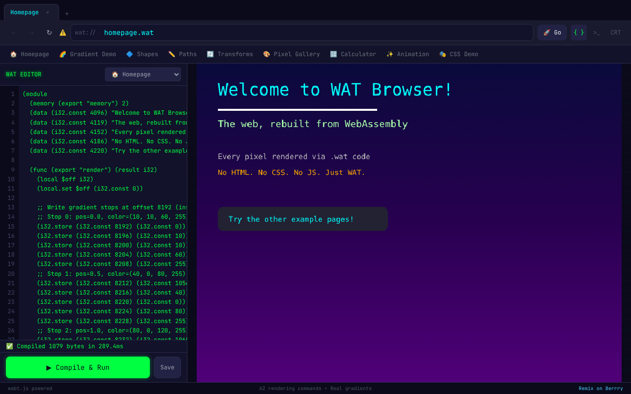Expand the Homepage example dropdown
The image size is (631, 394).
tap(143, 74)
